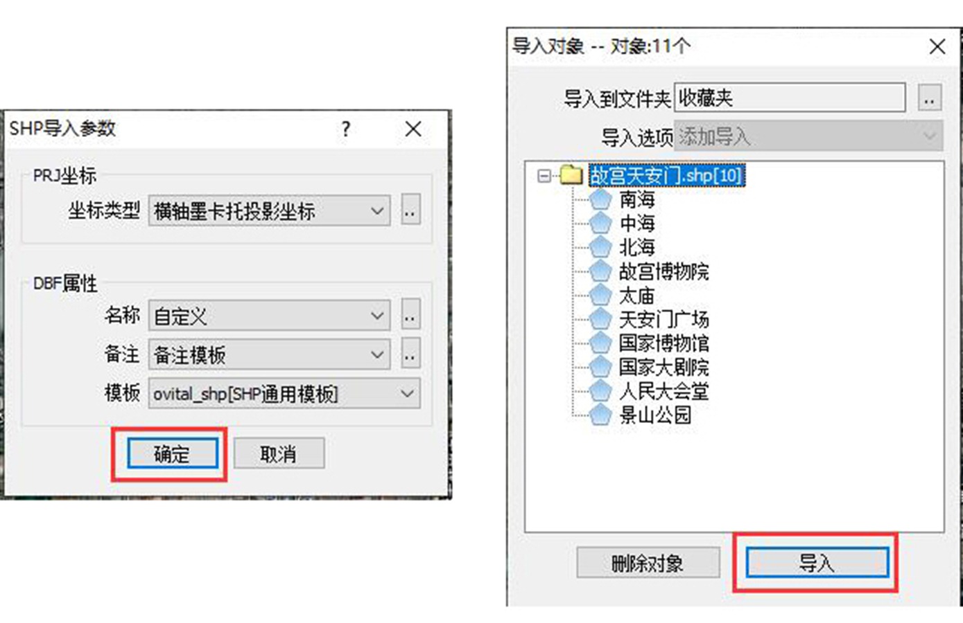Open the 坐标类型 dropdown
Viewport: 963px width, 623px height.
click(269, 210)
